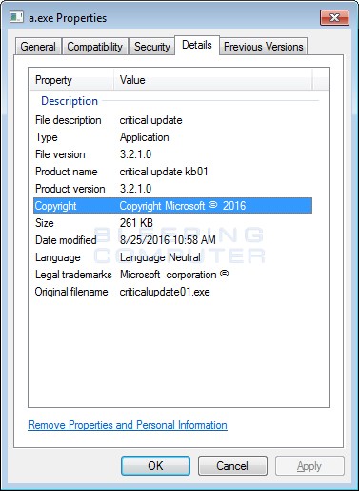
Task: Select the Description group heading
Action: tap(70, 101)
